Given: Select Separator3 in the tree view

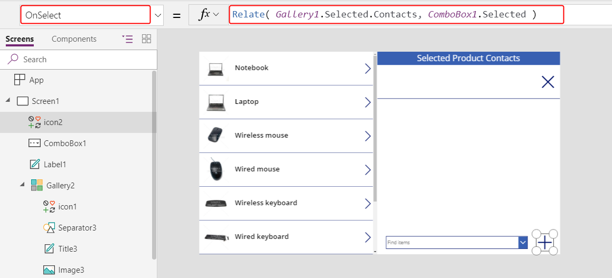Looking at the screenshot, I should coord(76,227).
